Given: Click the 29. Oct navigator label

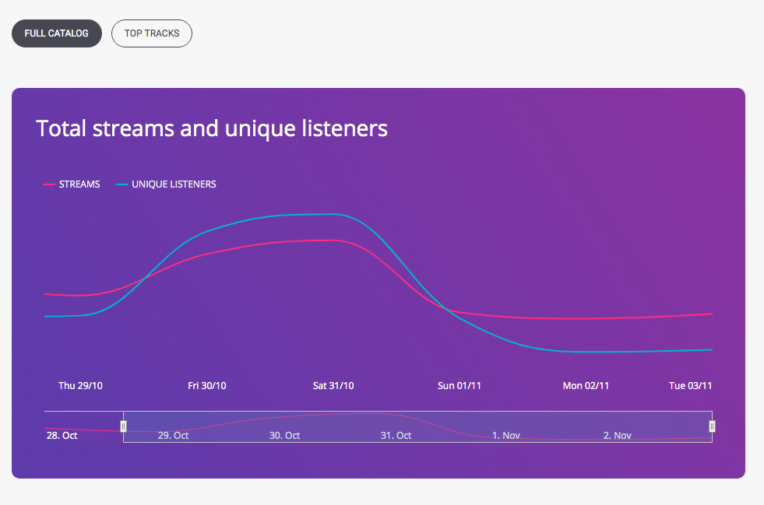Looking at the screenshot, I should click(173, 436).
